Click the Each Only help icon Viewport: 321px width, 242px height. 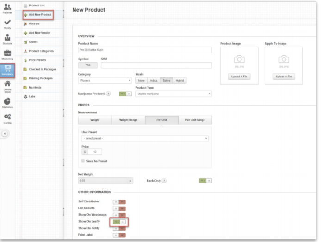tap(164, 181)
